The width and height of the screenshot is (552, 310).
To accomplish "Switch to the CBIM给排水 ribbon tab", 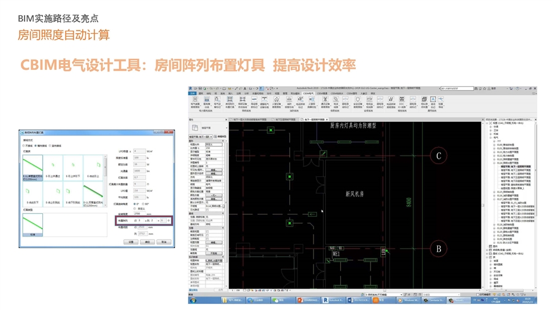I will [x=337, y=94].
